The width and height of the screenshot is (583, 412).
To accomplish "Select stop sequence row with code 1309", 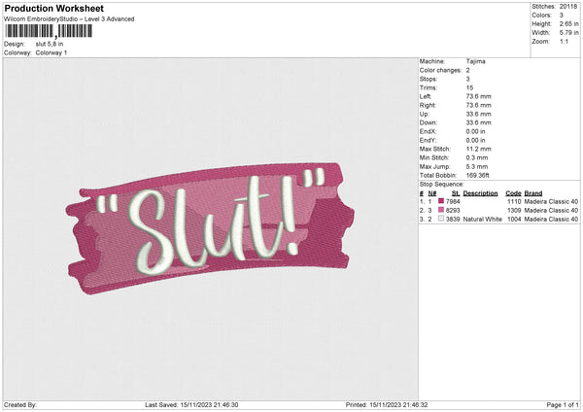I will click(x=496, y=210).
